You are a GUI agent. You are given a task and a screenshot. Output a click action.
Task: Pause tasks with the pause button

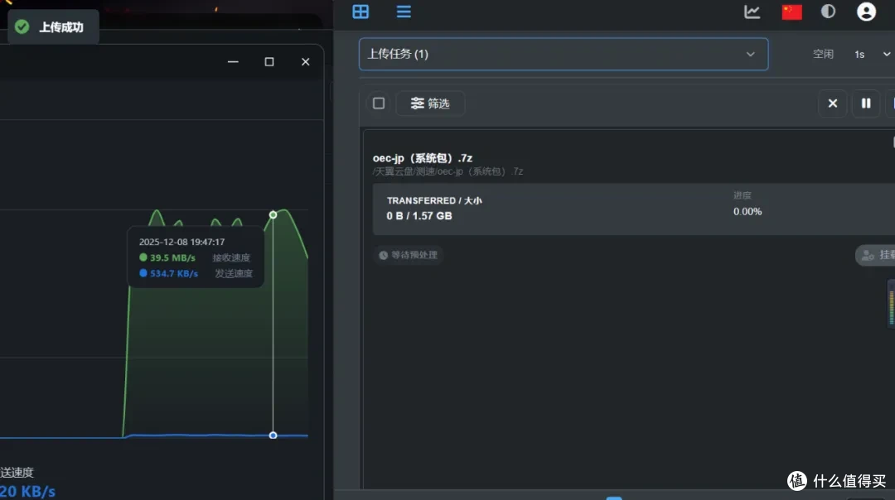[x=866, y=103]
